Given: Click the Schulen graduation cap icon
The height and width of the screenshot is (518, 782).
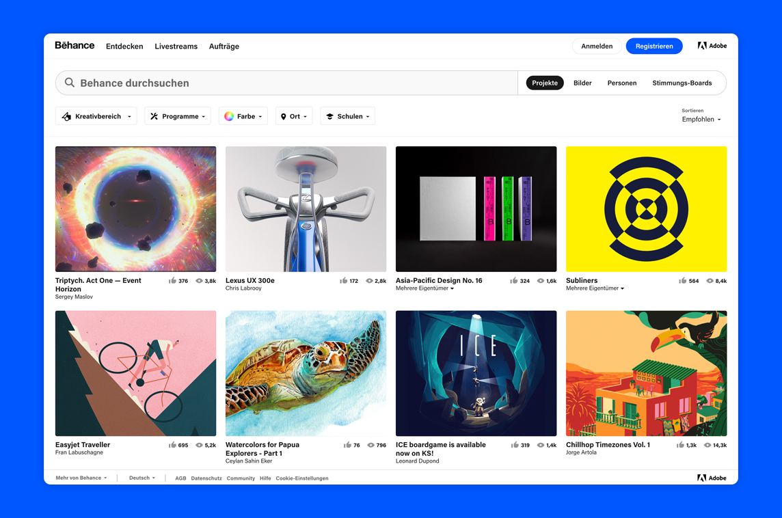Looking at the screenshot, I should point(329,116).
